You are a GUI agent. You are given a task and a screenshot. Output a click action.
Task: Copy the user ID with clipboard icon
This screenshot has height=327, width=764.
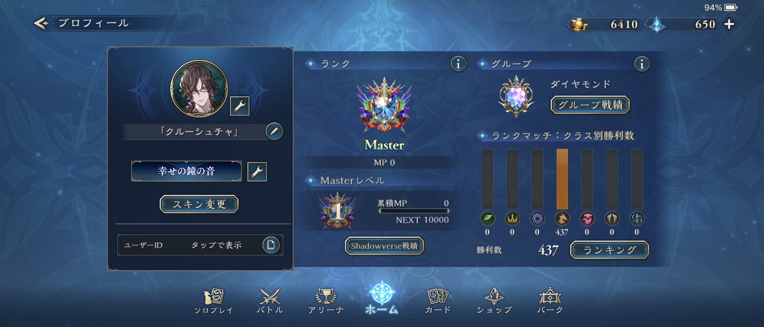coord(271,245)
